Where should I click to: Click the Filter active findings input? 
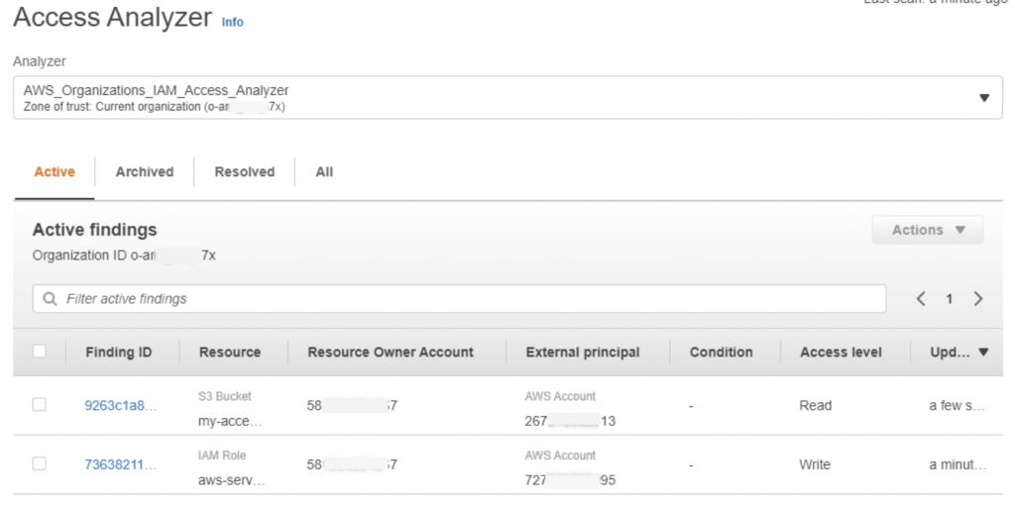pyautogui.click(x=466, y=298)
